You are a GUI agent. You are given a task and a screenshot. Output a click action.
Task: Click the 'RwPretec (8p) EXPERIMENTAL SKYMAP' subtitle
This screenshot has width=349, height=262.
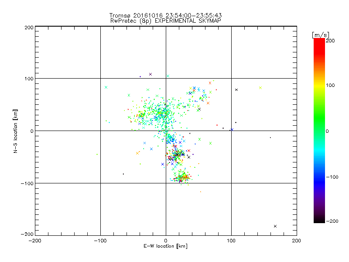[x=166, y=21]
